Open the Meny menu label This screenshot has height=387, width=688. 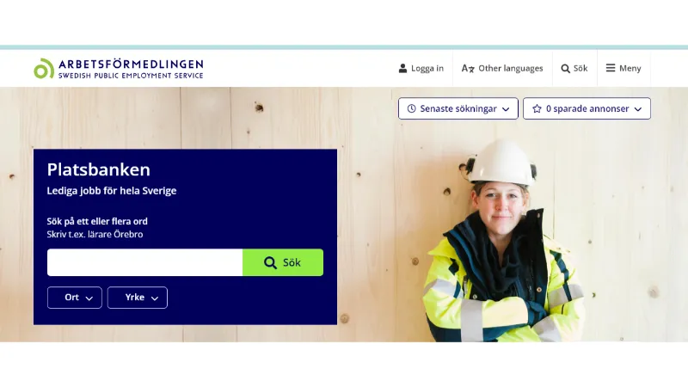tap(630, 69)
